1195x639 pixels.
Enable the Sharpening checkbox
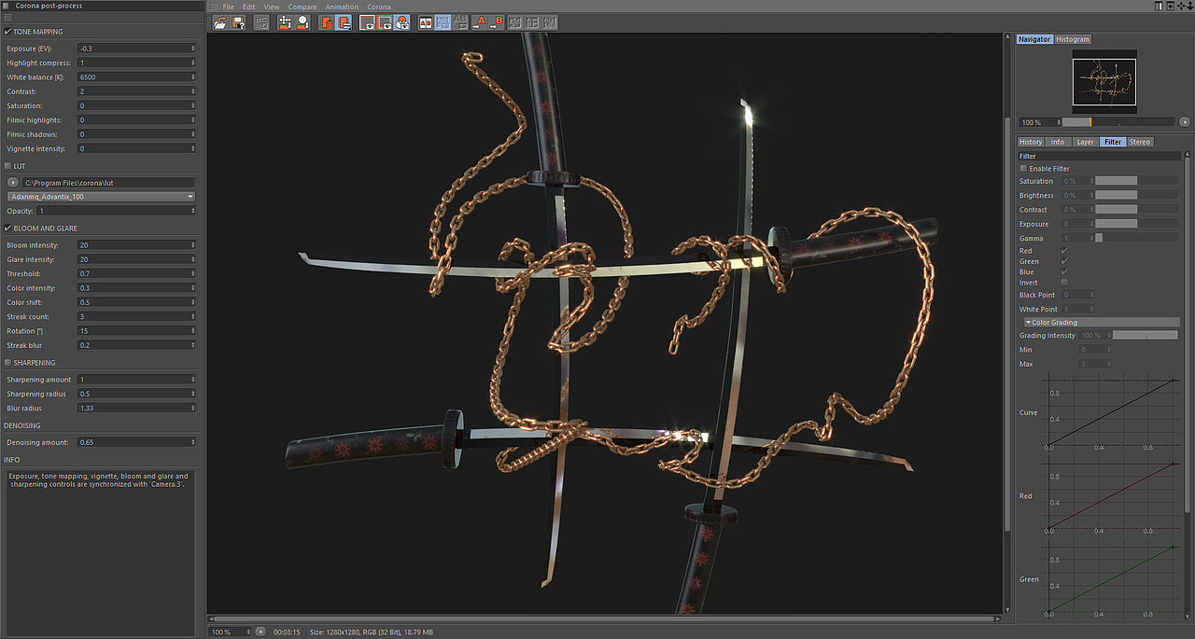click(x=8, y=363)
